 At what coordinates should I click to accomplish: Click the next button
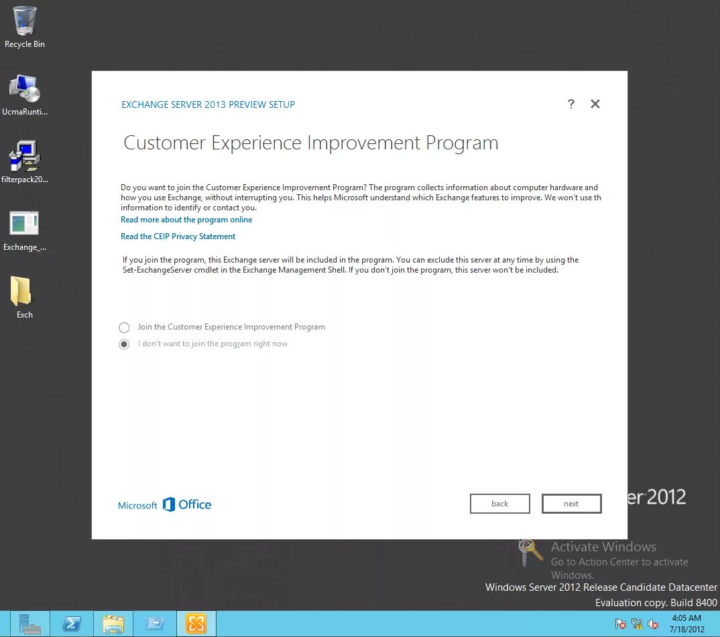pyautogui.click(x=571, y=504)
